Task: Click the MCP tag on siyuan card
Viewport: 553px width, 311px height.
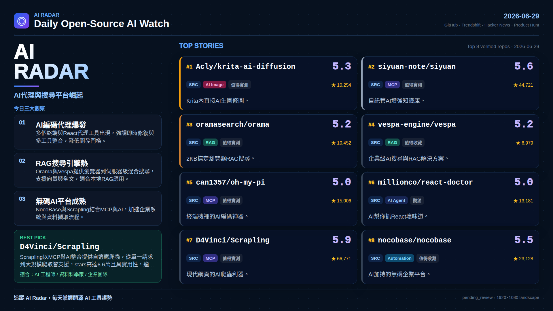Action: 392,85
